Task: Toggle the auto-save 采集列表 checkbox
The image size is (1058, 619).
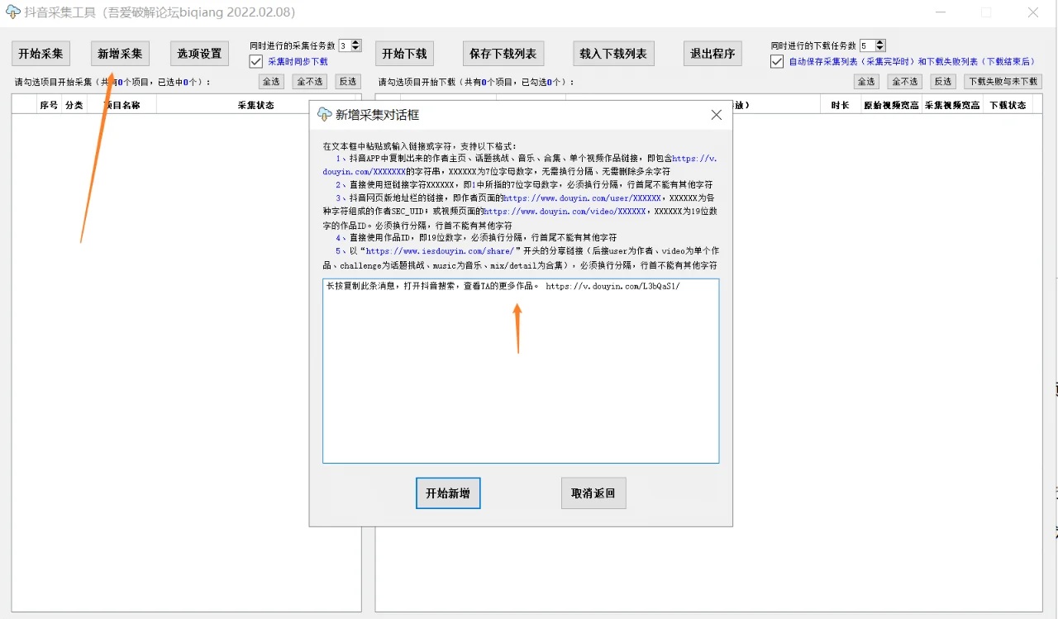Action: pyautogui.click(x=777, y=61)
